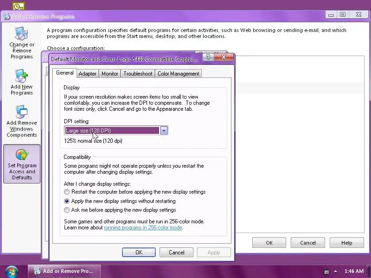Switch to the Color Management tab
The width and height of the screenshot is (371, 278).
pyautogui.click(x=178, y=74)
